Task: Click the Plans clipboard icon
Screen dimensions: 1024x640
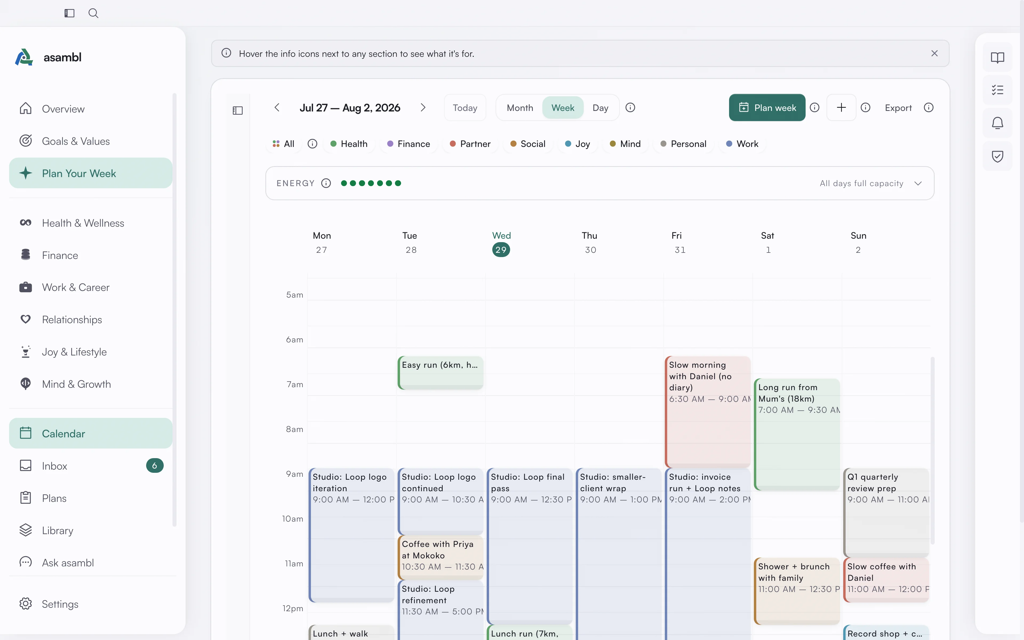Action: coord(26,498)
